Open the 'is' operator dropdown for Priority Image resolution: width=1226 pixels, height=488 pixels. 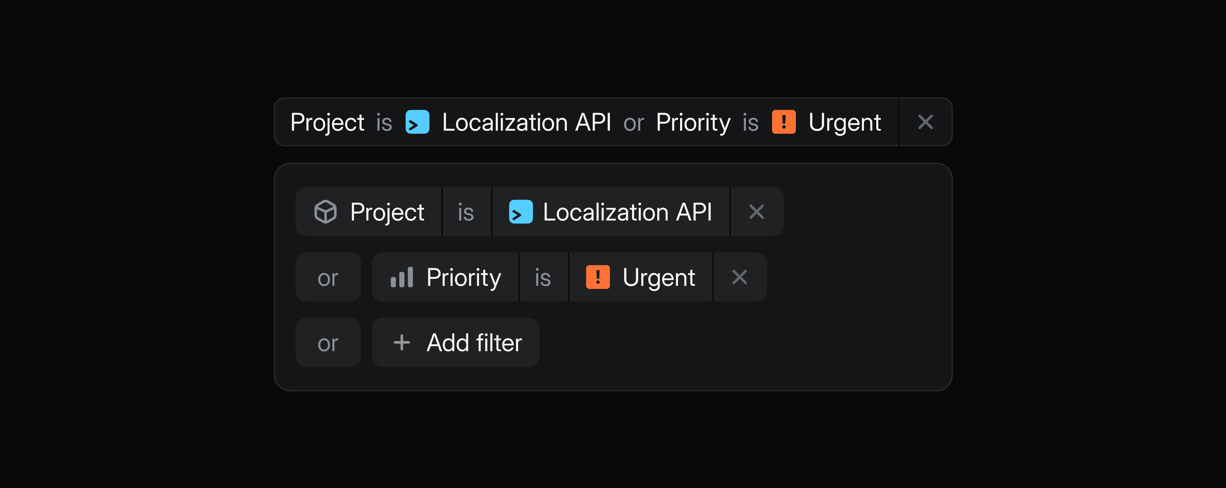coord(543,277)
